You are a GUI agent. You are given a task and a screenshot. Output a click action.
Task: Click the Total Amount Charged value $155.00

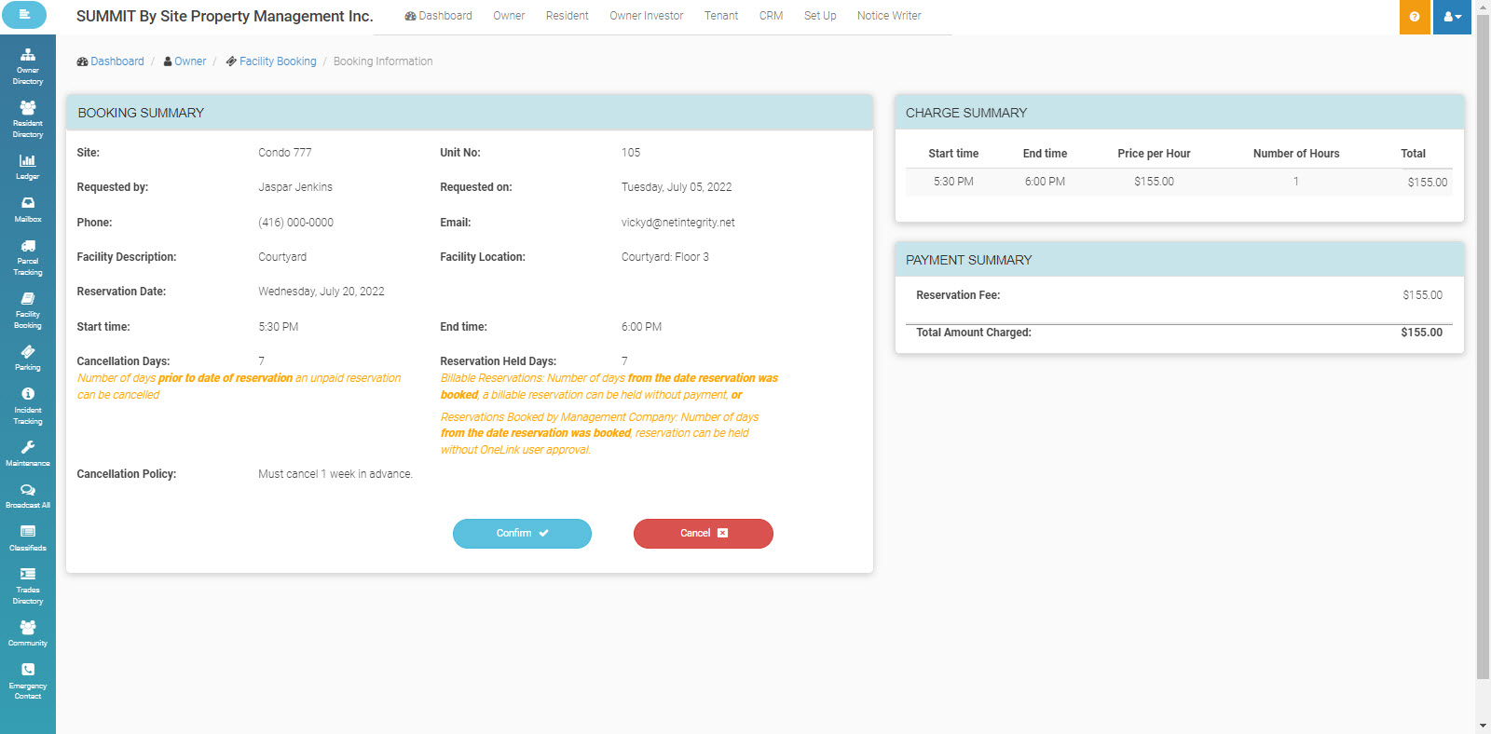click(1421, 333)
